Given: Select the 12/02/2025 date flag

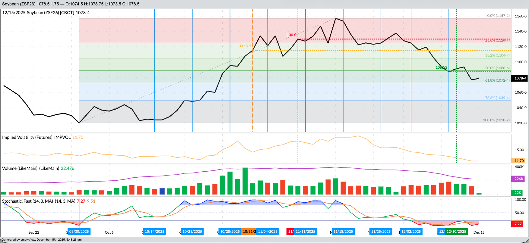Looking at the screenshot, I should 411,232.
